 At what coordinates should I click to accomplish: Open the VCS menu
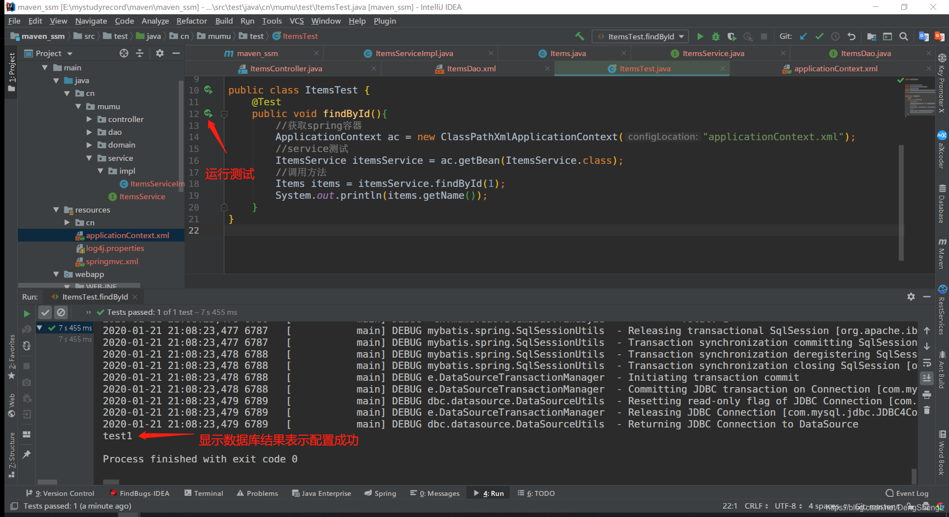tap(297, 21)
